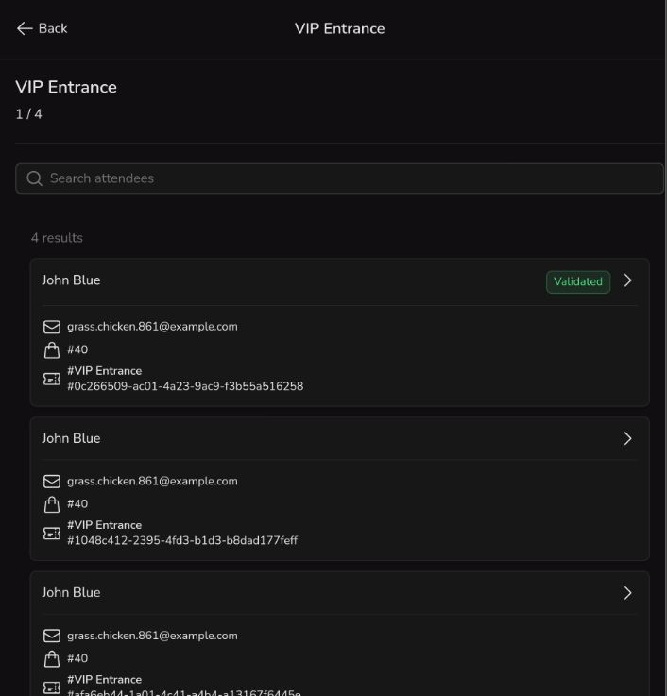Click ticket ID starting with #0c266509

(x=185, y=386)
